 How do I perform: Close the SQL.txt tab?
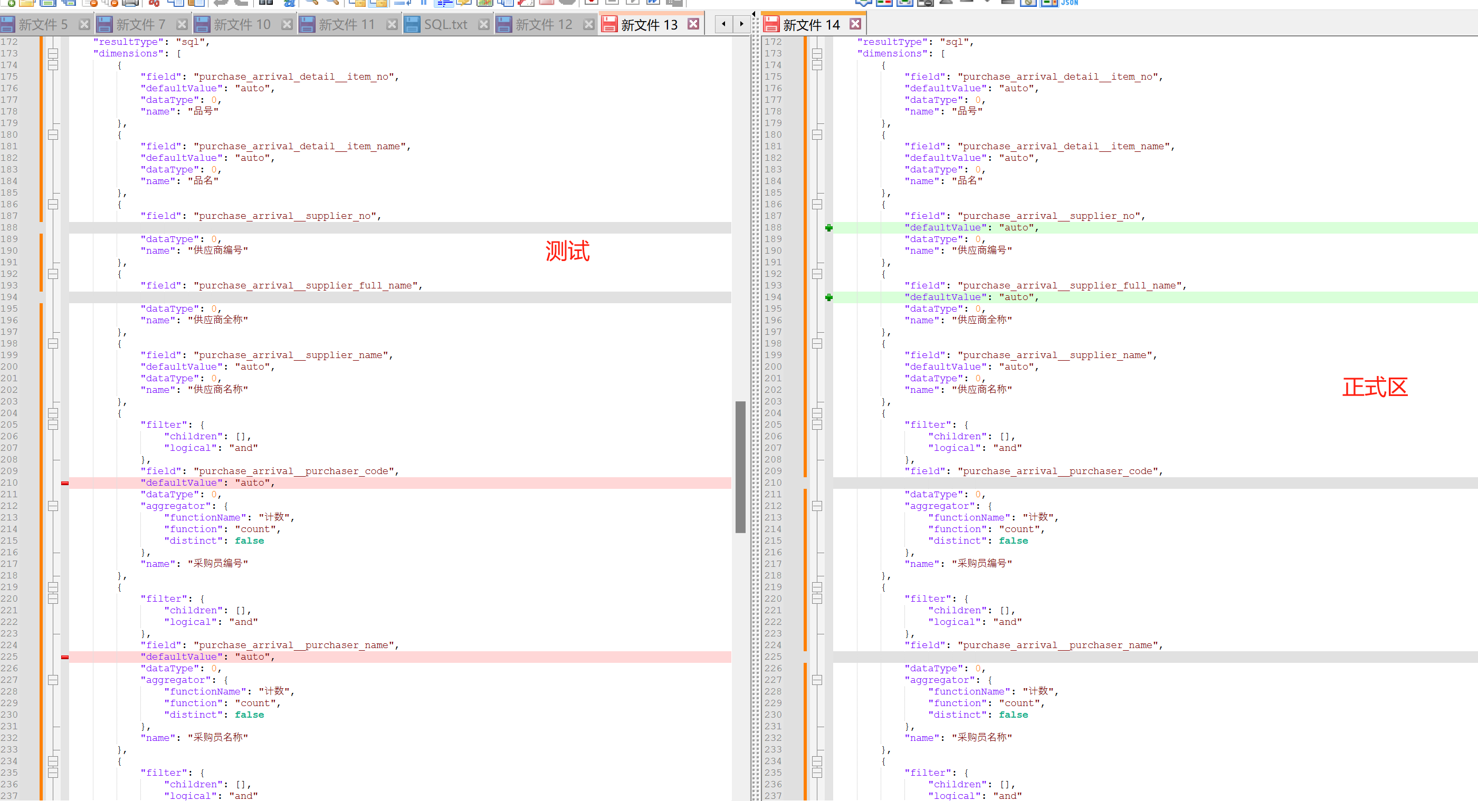point(484,24)
